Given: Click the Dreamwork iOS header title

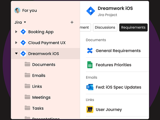Looking at the screenshot, I should tap(115, 8).
